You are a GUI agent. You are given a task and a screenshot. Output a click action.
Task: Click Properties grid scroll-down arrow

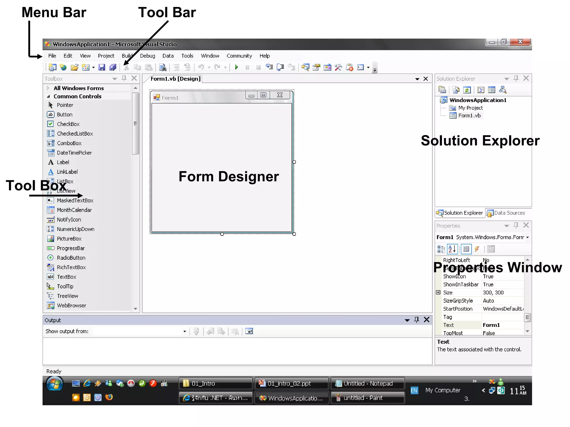527,331
